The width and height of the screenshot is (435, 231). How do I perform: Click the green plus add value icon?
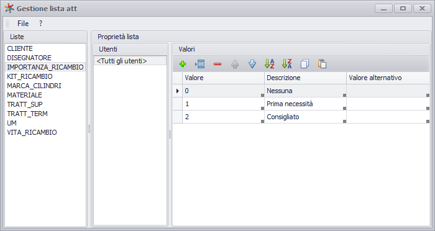(x=183, y=64)
